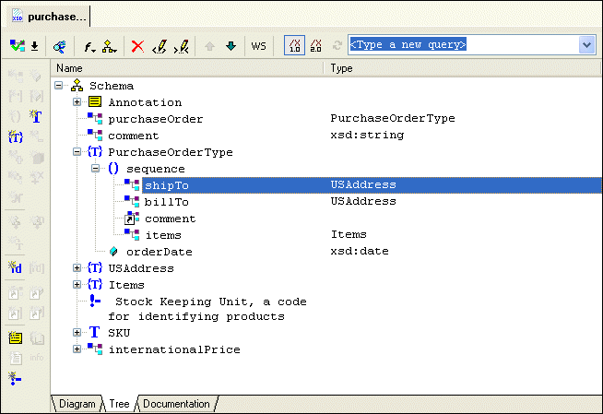Click the new id constraint icon
Image resolution: width=603 pixels, height=414 pixels.
point(16,267)
